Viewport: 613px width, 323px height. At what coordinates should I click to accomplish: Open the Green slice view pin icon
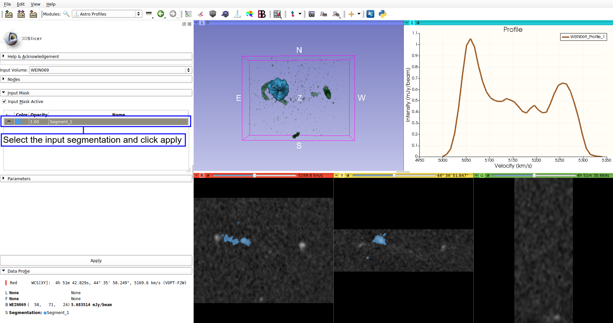click(476, 176)
